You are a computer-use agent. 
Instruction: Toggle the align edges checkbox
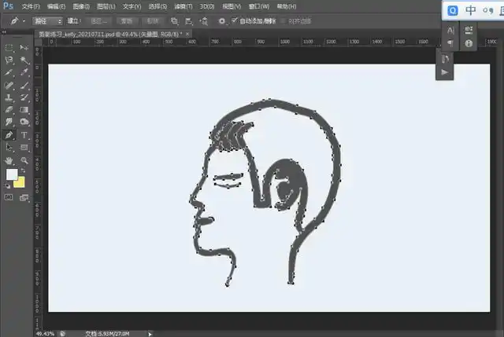283,21
